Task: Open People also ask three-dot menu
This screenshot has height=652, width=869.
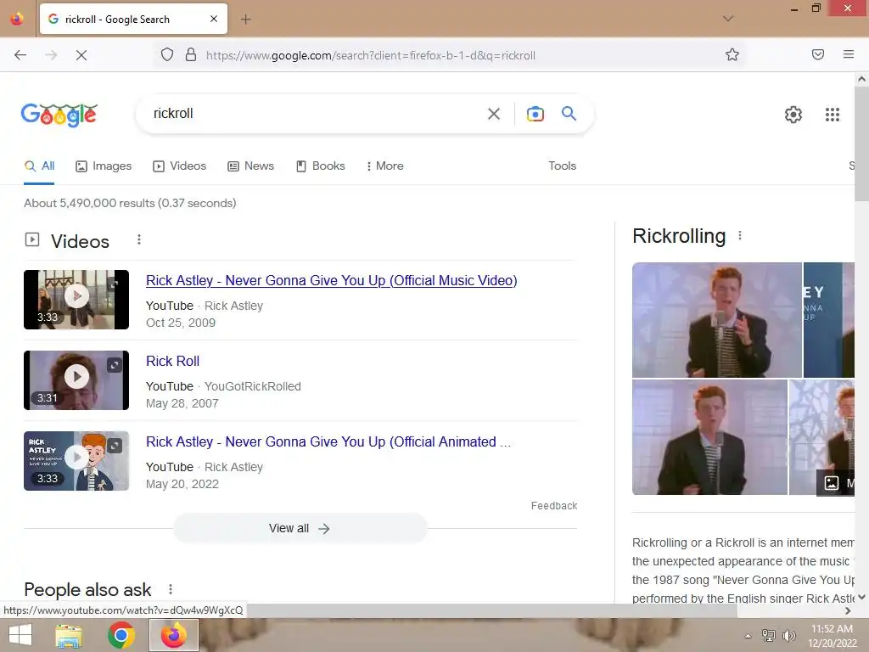Action: [x=170, y=589]
